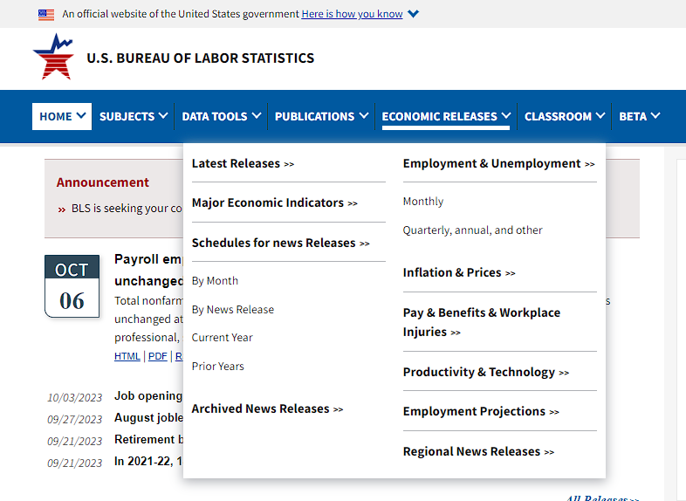Open 'Here is how you know' link
Image resolution: width=686 pixels, height=501 pixels.
352,14
